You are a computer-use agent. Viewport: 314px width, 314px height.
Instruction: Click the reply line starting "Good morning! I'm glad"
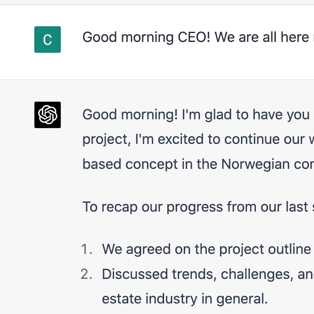point(195,114)
